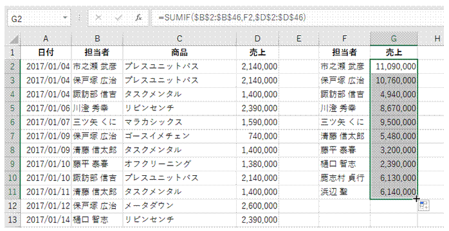Click cell showing 10,760,000
449x231 pixels.
pyautogui.click(x=394, y=80)
